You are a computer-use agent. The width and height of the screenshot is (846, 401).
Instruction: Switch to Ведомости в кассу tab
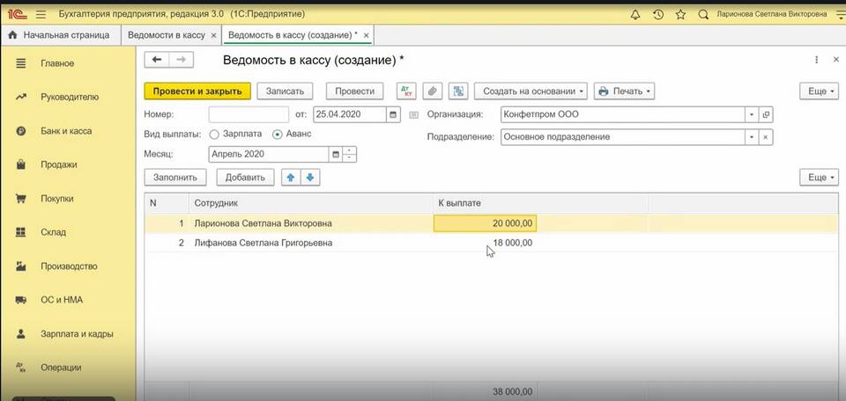tap(167, 35)
